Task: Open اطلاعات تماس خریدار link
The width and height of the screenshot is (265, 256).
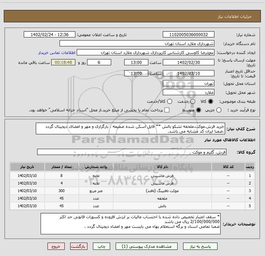Action: coord(57,53)
